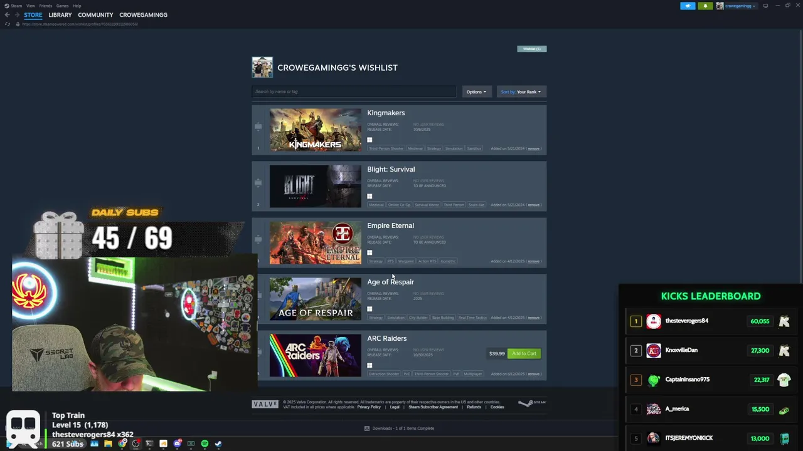Click the crowegamingg wishlist avatar image
This screenshot has height=451, width=803.
point(262,67)
